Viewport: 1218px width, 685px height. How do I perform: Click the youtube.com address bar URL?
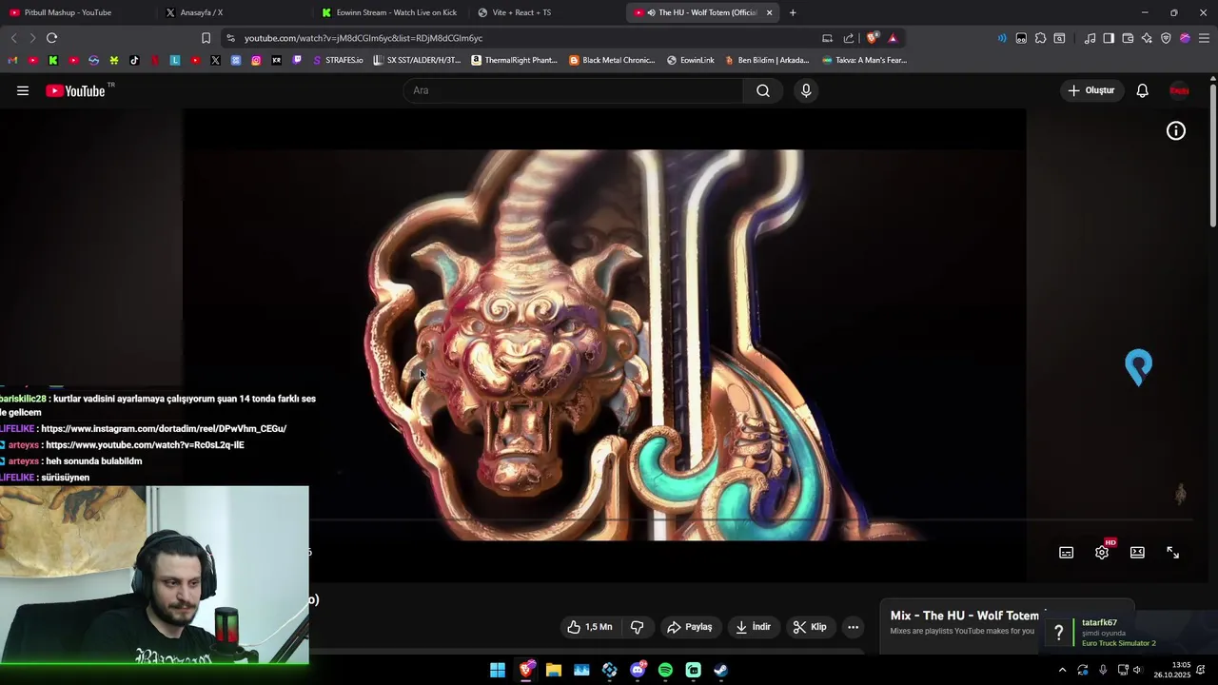point(363,38)
